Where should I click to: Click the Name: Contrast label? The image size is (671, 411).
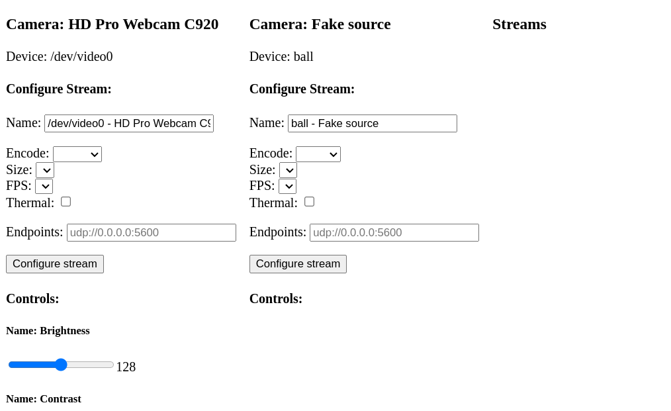coord(44,398)
